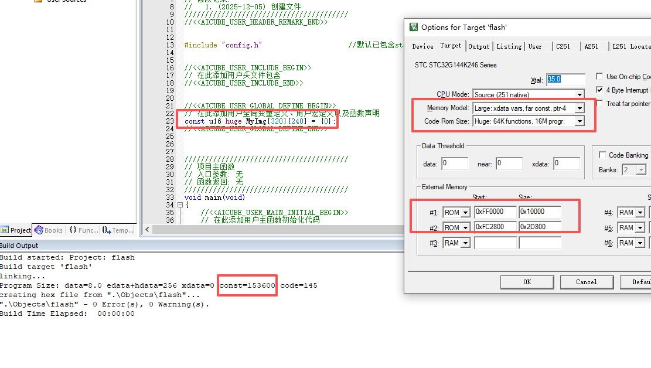
Task: Click the Build Time Elapsed line
Action: (x=67, y=314)
